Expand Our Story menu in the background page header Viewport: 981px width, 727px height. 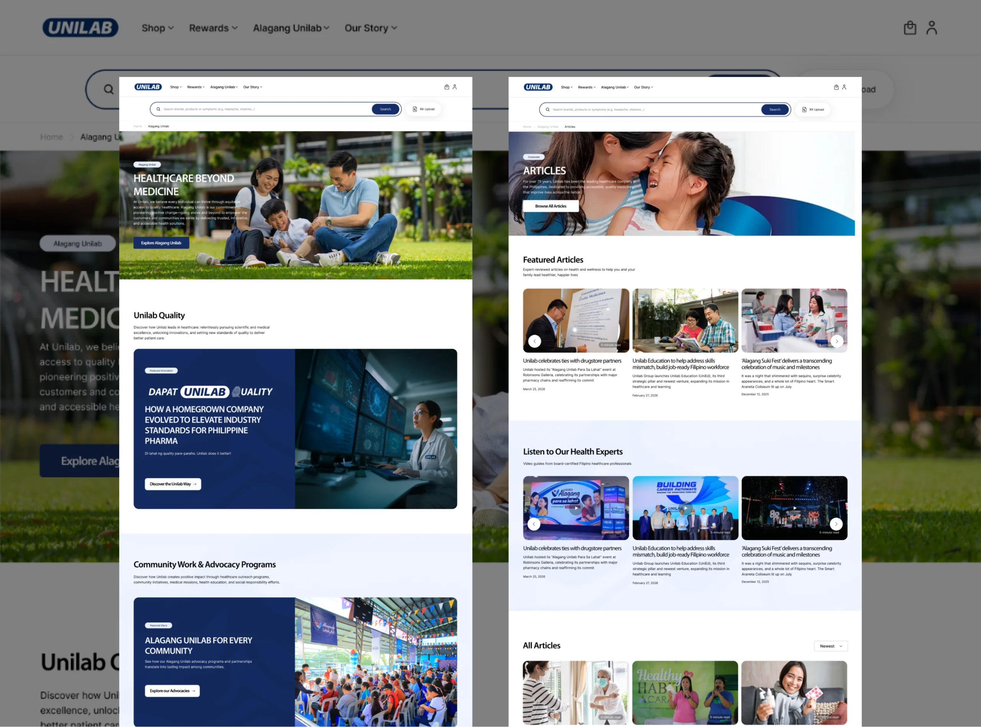pyautogui.click(x=371, y=28)
